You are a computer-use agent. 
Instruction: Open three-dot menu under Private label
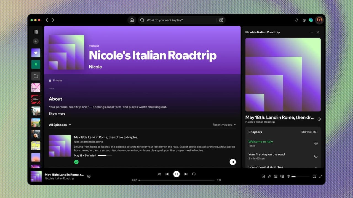pos(52,89)
